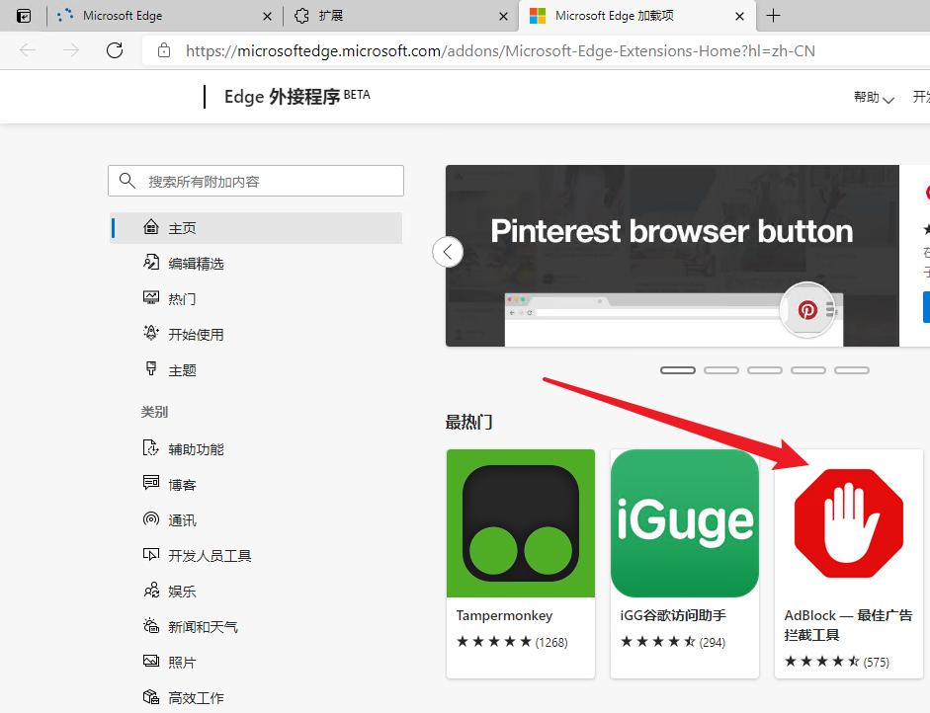Switch to the third carousel indicator
930x713 pixels.
pos(765,370)
